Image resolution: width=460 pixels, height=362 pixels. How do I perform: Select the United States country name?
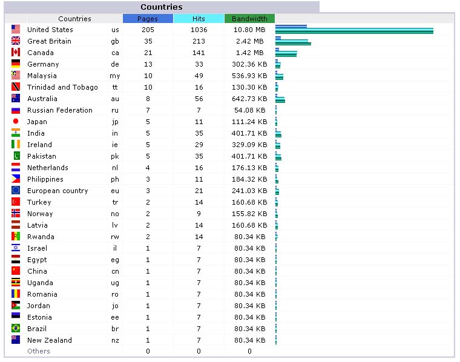(x=50, y=30)
